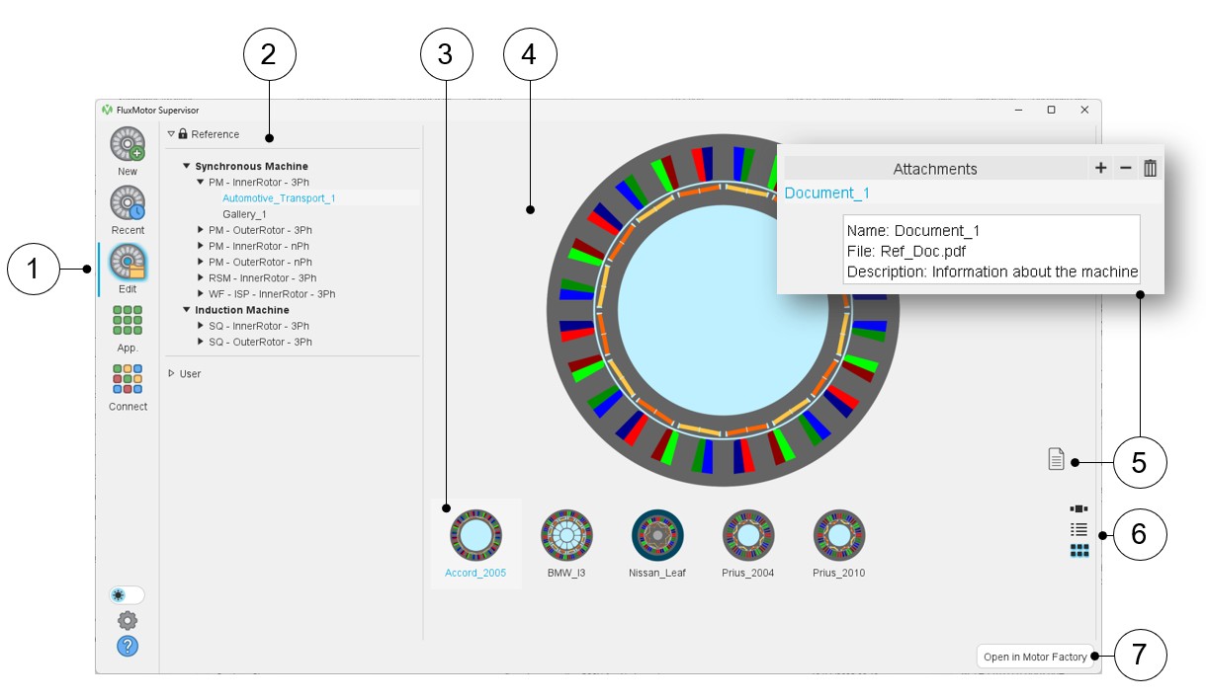Expand PM - OuterRotor - nPh node
This screenshot has height=699, width=1206.
point(201,262)
